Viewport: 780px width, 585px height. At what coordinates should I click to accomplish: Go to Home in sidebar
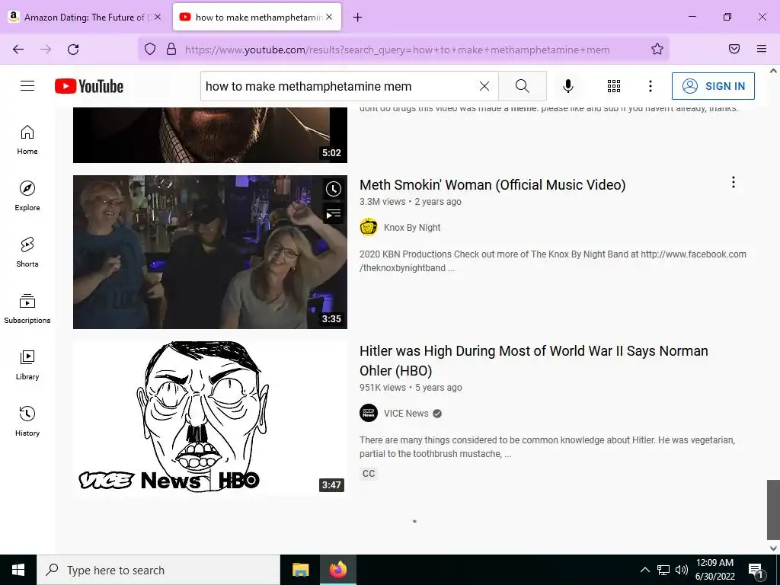click(x=27, y=140)
